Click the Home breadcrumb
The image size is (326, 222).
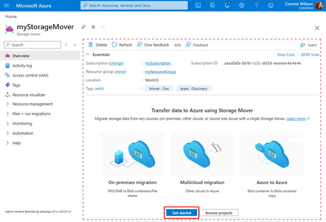click(x=11, y=16)
